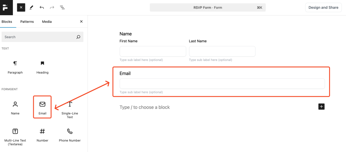Add the Multi-Line Text block
This screenshot has width=346, height=152.
coord(15,136)
